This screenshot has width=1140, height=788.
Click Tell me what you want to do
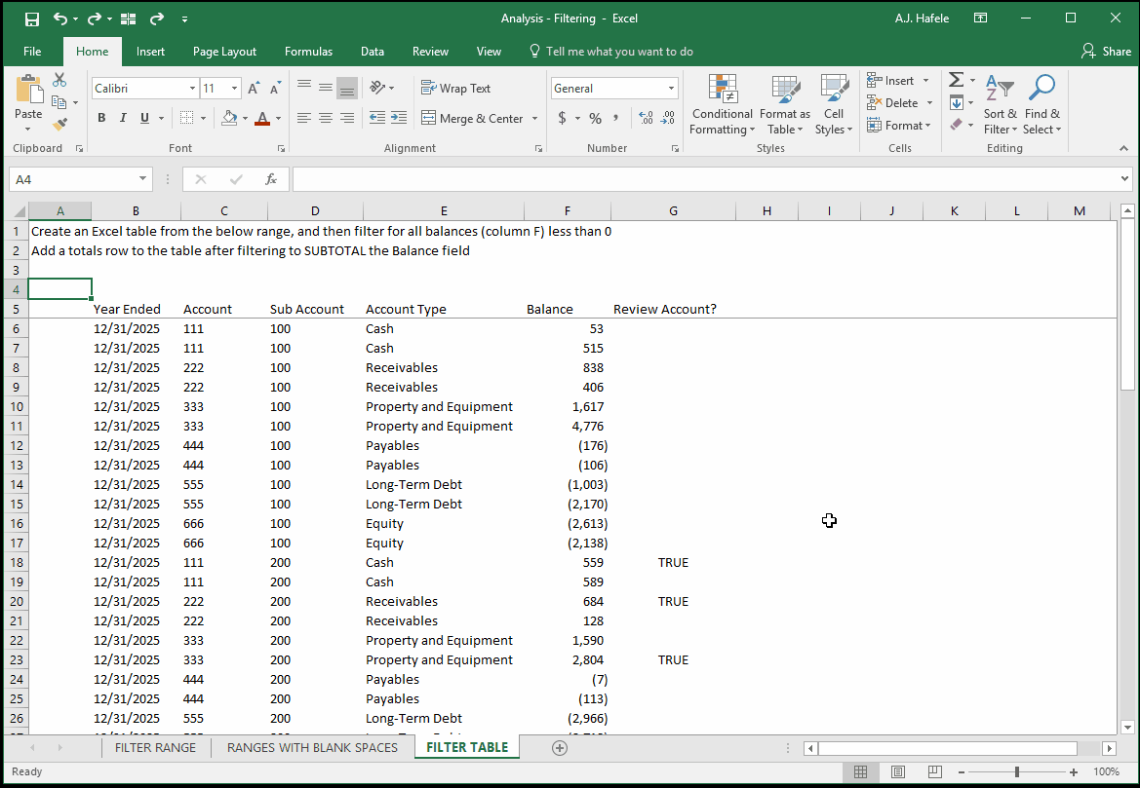pyautogui.click(x=610, y=52)
